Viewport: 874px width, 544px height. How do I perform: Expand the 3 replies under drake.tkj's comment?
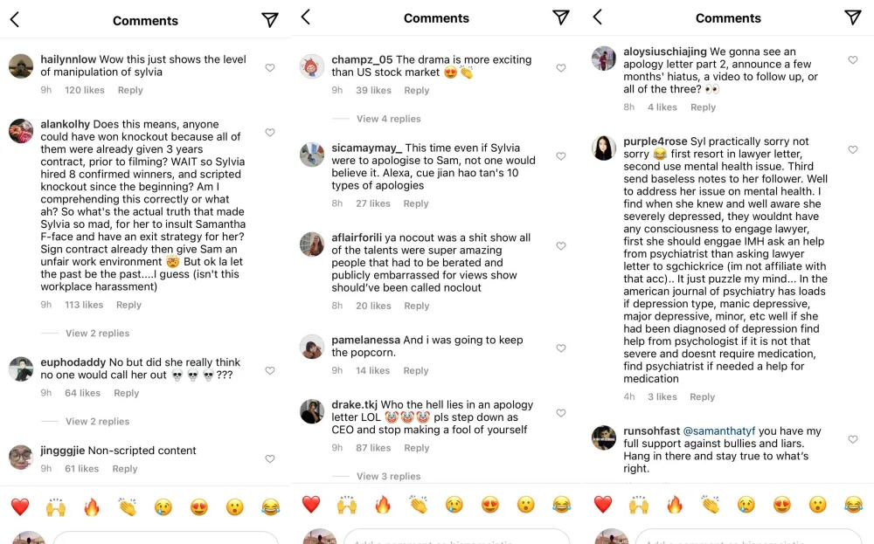[388, 476]
